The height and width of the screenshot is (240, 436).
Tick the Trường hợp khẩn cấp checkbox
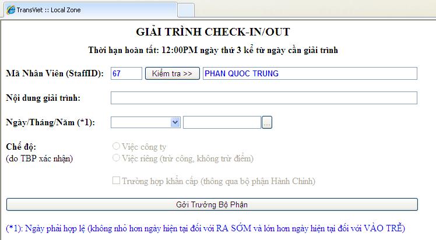pos(116,180)
